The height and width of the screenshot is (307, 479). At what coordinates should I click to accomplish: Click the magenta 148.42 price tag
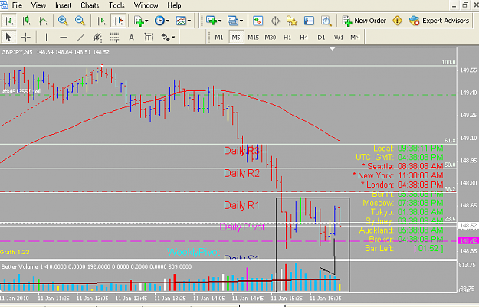click(x=468, y=241)
